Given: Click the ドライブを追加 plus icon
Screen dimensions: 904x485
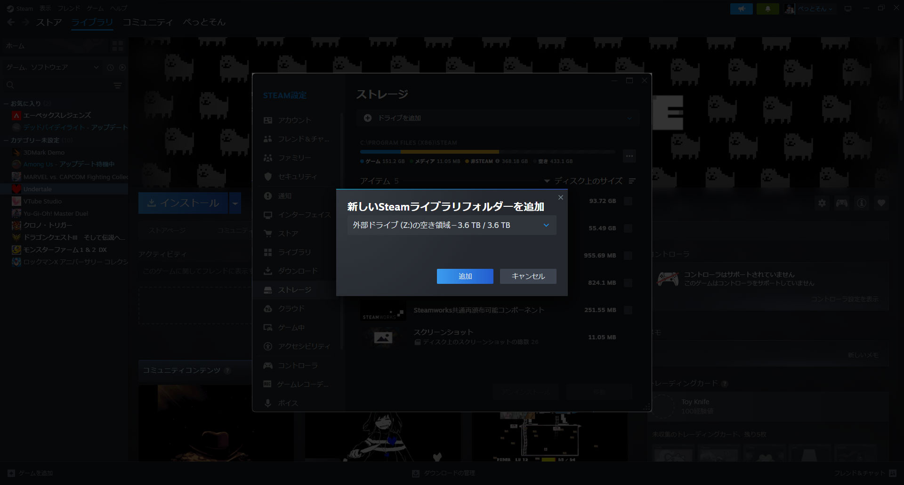Looking at the screenshot, I should coord(368,118).
